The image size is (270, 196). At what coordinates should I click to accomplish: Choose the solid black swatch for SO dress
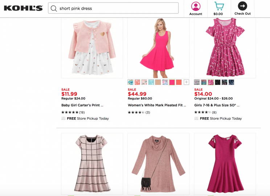pyautogui.click(x=218, y=82)
